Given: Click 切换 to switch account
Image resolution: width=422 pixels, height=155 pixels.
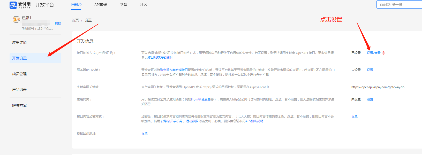Looking at the screenshot, I should pyautogui.click(x=58, y=24).
